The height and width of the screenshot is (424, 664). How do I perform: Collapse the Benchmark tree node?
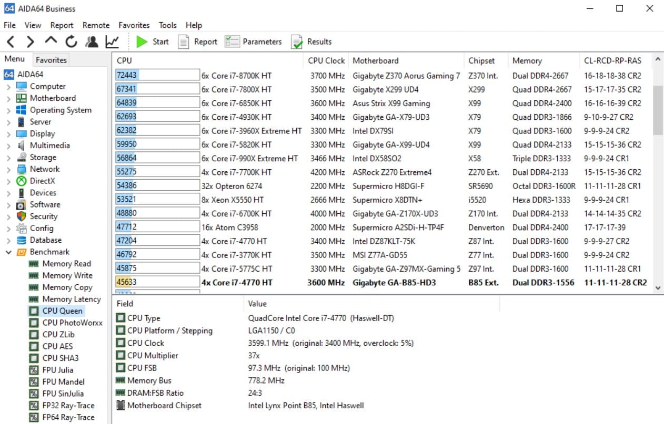click(8, 252)
